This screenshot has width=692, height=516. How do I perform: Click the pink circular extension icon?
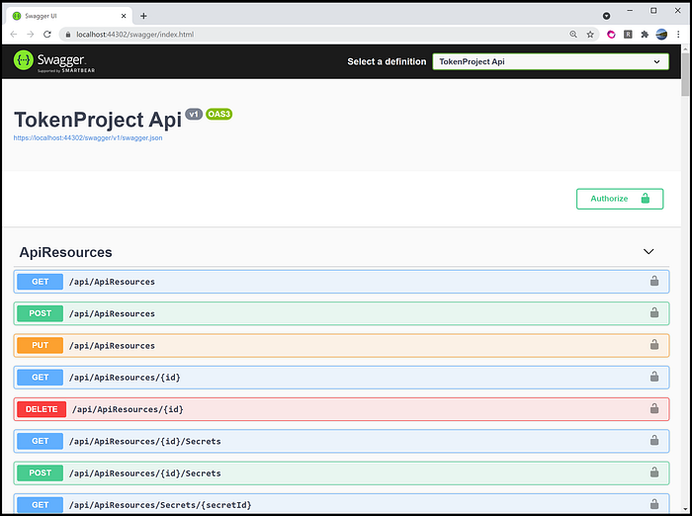611,35
